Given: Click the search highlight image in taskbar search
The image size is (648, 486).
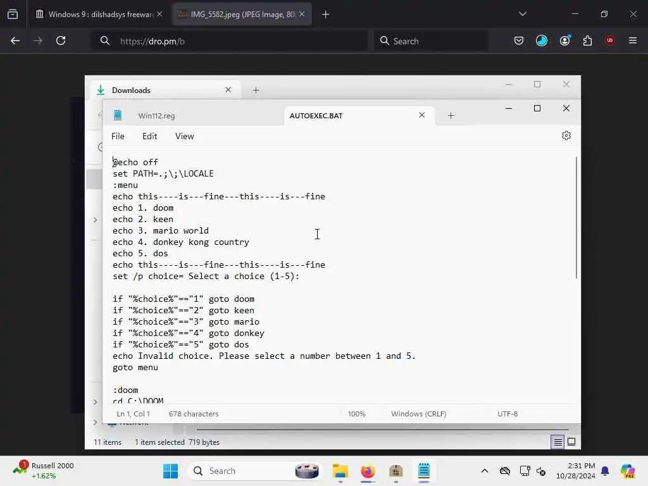Looking at the screenshot, I should pos(307,471).
